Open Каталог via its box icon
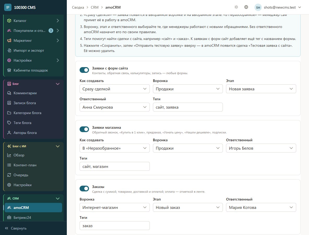 9,21
